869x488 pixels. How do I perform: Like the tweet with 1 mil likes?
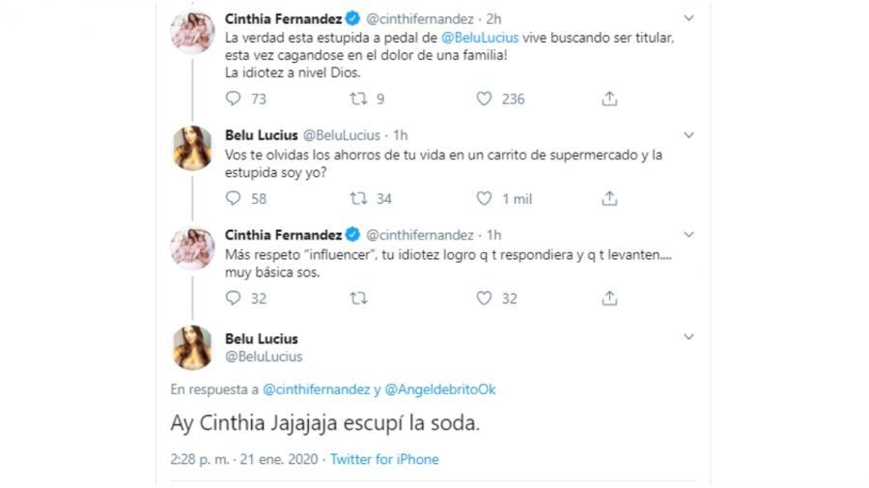point(485,199)
